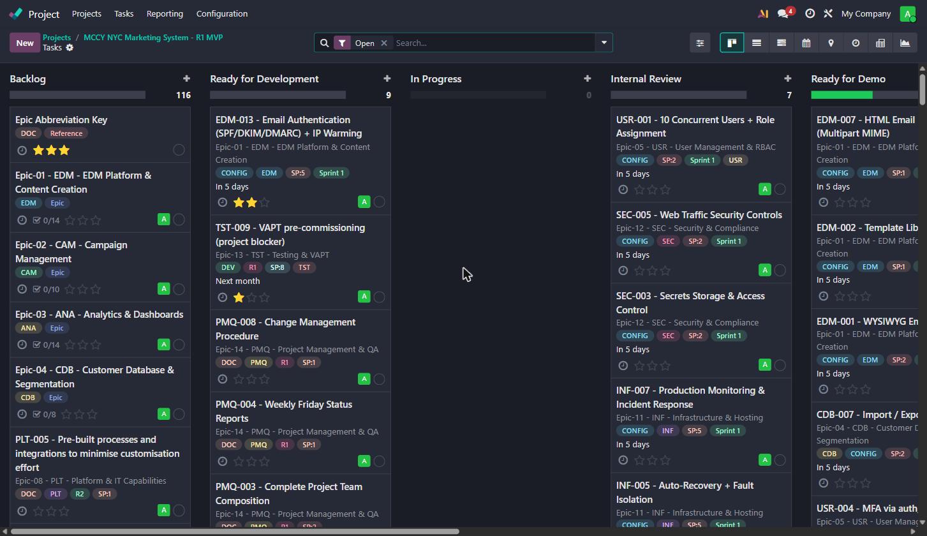Image resolution: width=927 pixels, height=536 pixels.
Task: Click the Project app logo icon
Action: pyautogui.click(x=16, y=13)
